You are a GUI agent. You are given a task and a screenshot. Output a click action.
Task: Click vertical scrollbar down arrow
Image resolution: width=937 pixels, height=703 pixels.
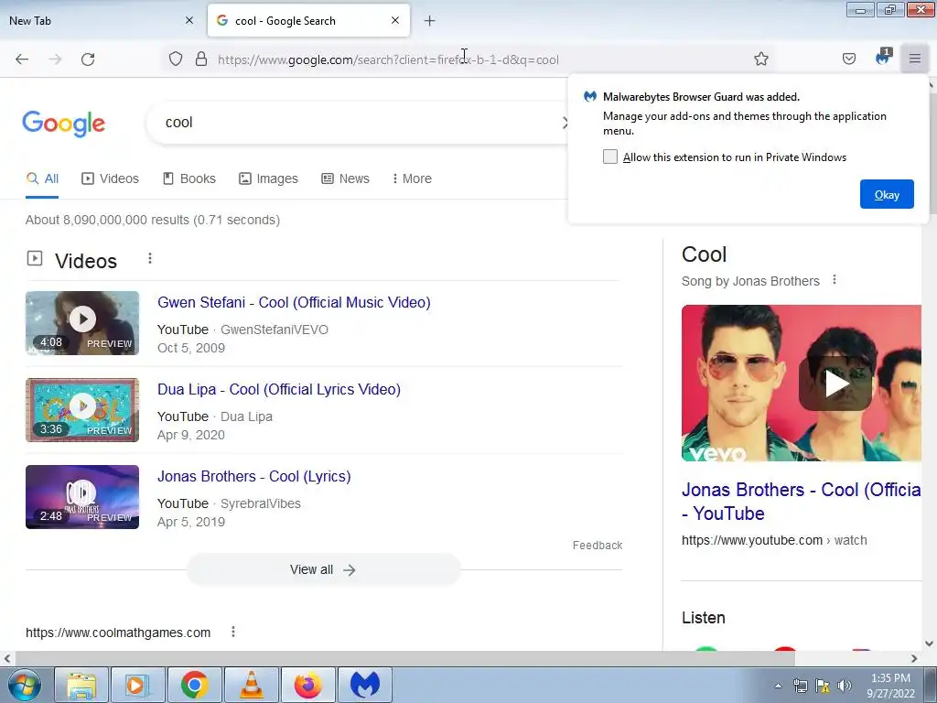click(930, 644)
